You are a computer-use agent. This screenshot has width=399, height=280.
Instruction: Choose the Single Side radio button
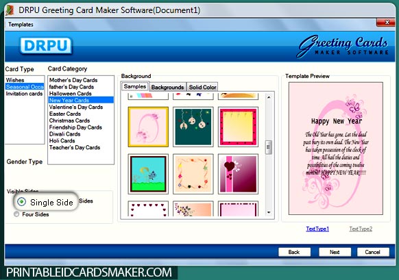pos(22,202)
